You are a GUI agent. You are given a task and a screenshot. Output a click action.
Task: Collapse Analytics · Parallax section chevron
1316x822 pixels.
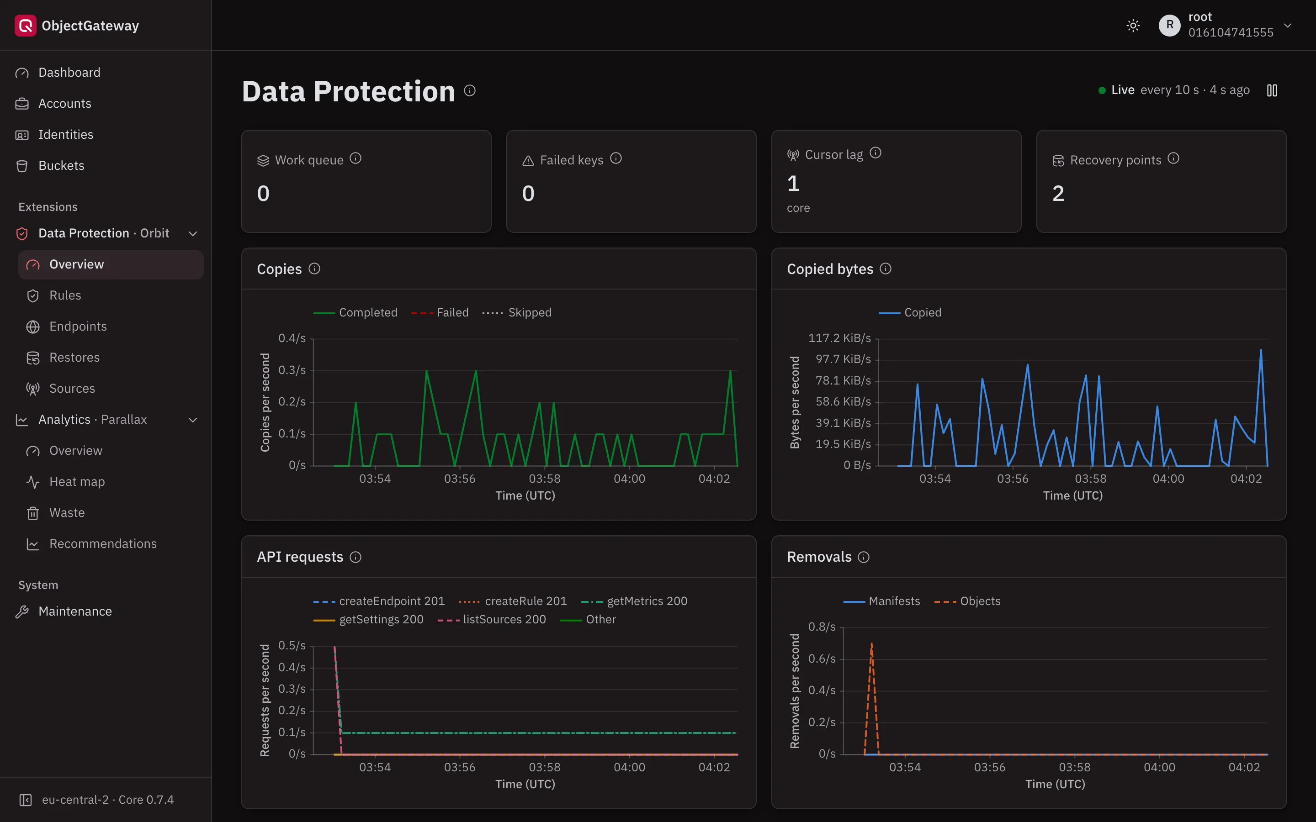pyautogui.click(x=192, y=420)
